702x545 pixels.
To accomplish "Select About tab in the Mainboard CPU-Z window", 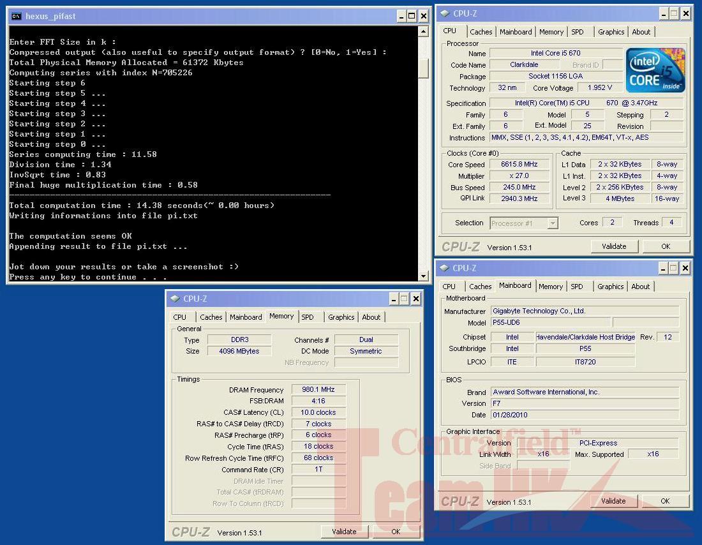I will [640, 286].
